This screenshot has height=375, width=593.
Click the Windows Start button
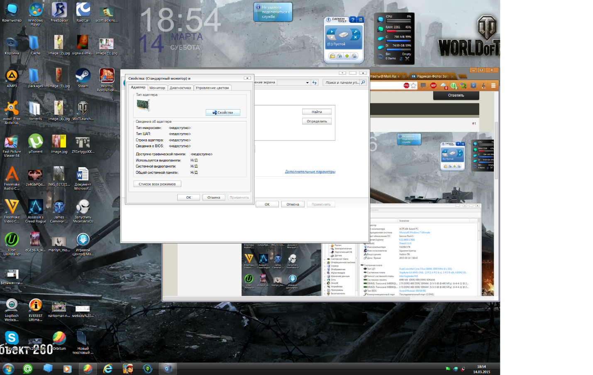pyautogui.click(x=8, y=368)
